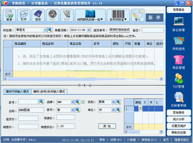The height and width of the screenshot is (143, 193).
Task: Click search icon next to 款号 field
Action: coord(41,102)
